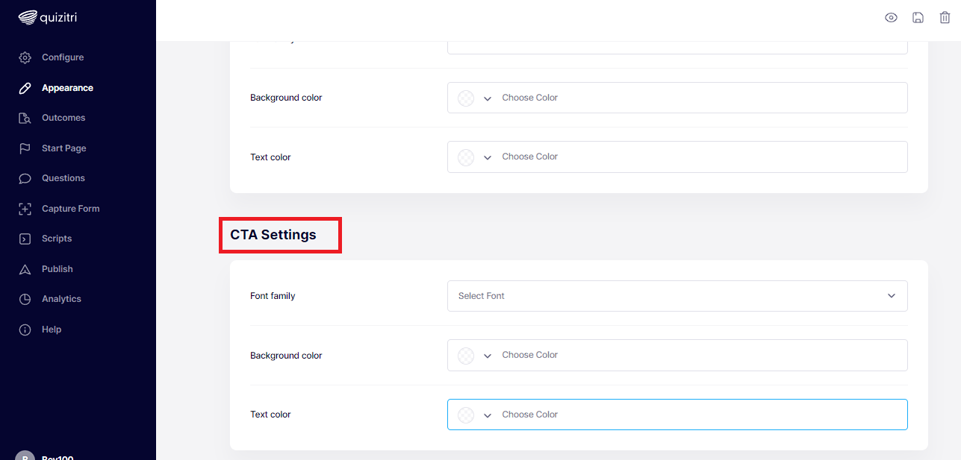Click chevron in CTA Background color field

pyautogui.click(x=488, y=356)
